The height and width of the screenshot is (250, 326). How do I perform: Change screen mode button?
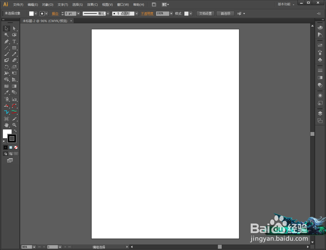point(10,160)
